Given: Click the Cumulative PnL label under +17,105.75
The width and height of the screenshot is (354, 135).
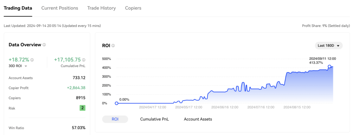Looking at the screenshot, I should coord(73,66).
